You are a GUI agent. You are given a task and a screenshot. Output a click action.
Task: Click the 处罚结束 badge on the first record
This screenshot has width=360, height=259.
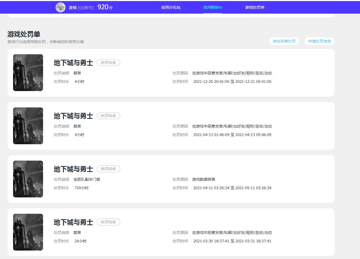pyautogui.click(x=108, y=62)
